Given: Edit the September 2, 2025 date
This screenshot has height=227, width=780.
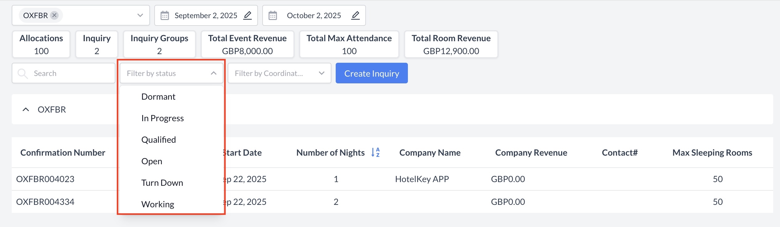Looking at the screenshot, I should click(x=247, y=15).
